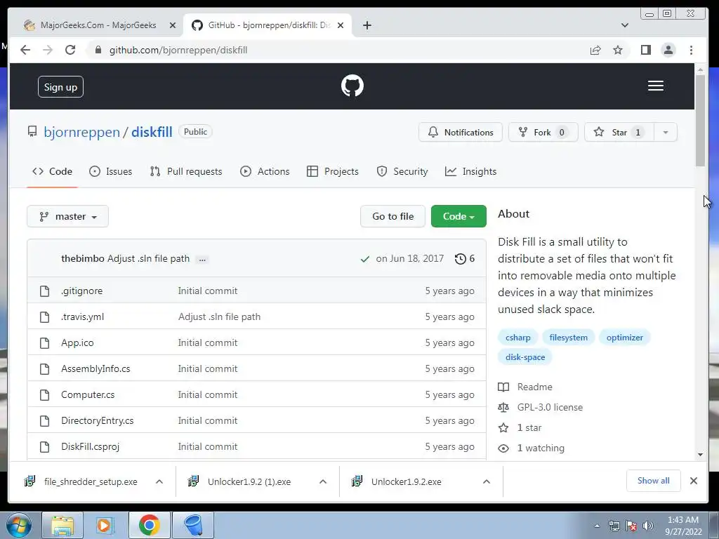Open the .gitignore file
This screenshot has height=539, width=719.
tap(81, 291)
